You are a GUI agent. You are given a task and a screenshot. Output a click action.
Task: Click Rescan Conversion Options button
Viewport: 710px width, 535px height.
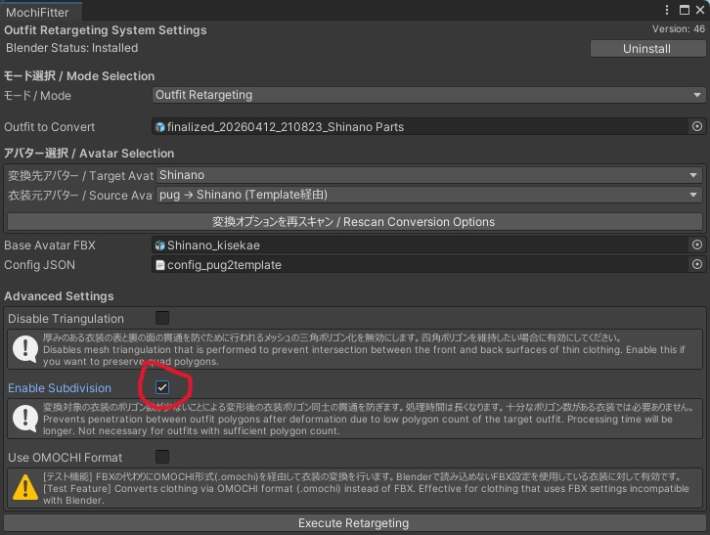355,221
